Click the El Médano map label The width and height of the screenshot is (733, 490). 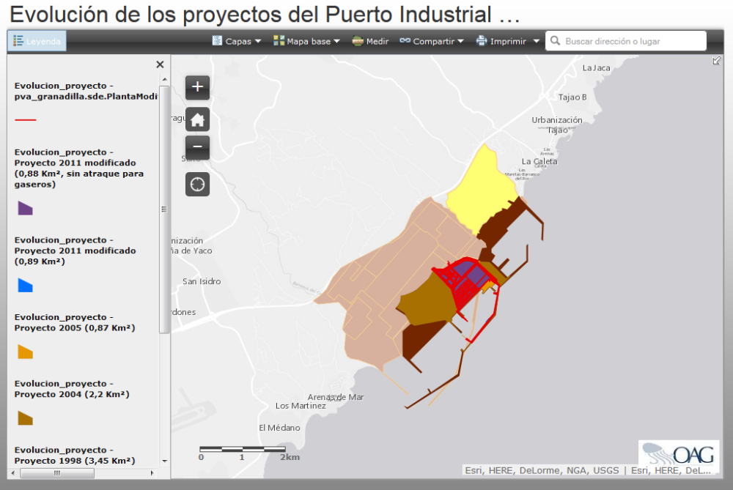point(279,428)
